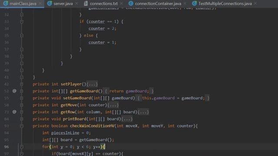Screen dimensions: 278x156
Task: Expand the folded printBoard method on line 84
Action: click(x=22, y=119)
